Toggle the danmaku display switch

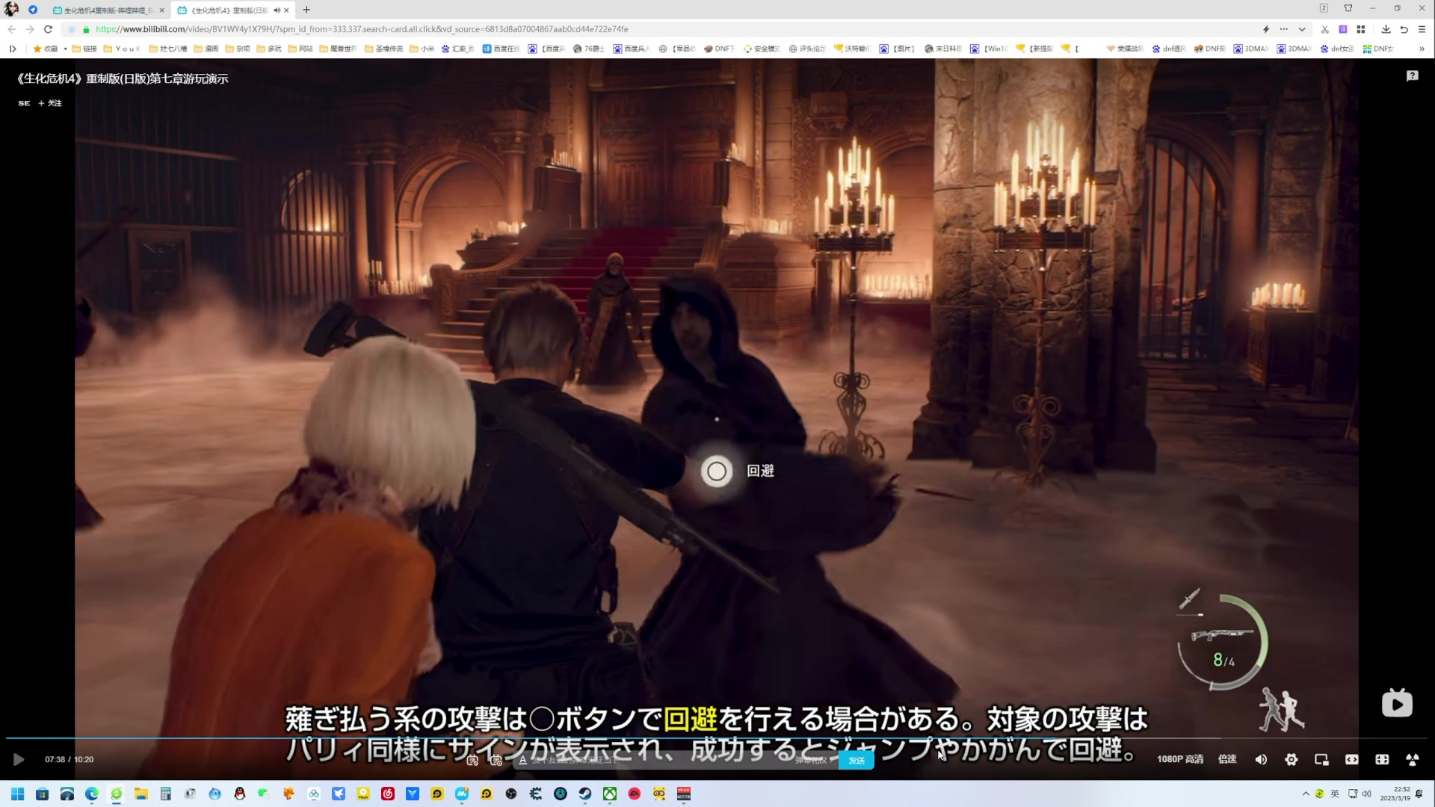(472, 760)
